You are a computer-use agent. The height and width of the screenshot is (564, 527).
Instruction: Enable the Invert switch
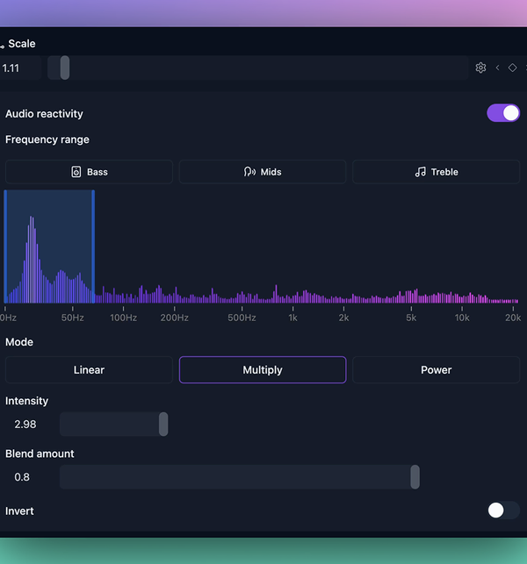tap(503, 510)
